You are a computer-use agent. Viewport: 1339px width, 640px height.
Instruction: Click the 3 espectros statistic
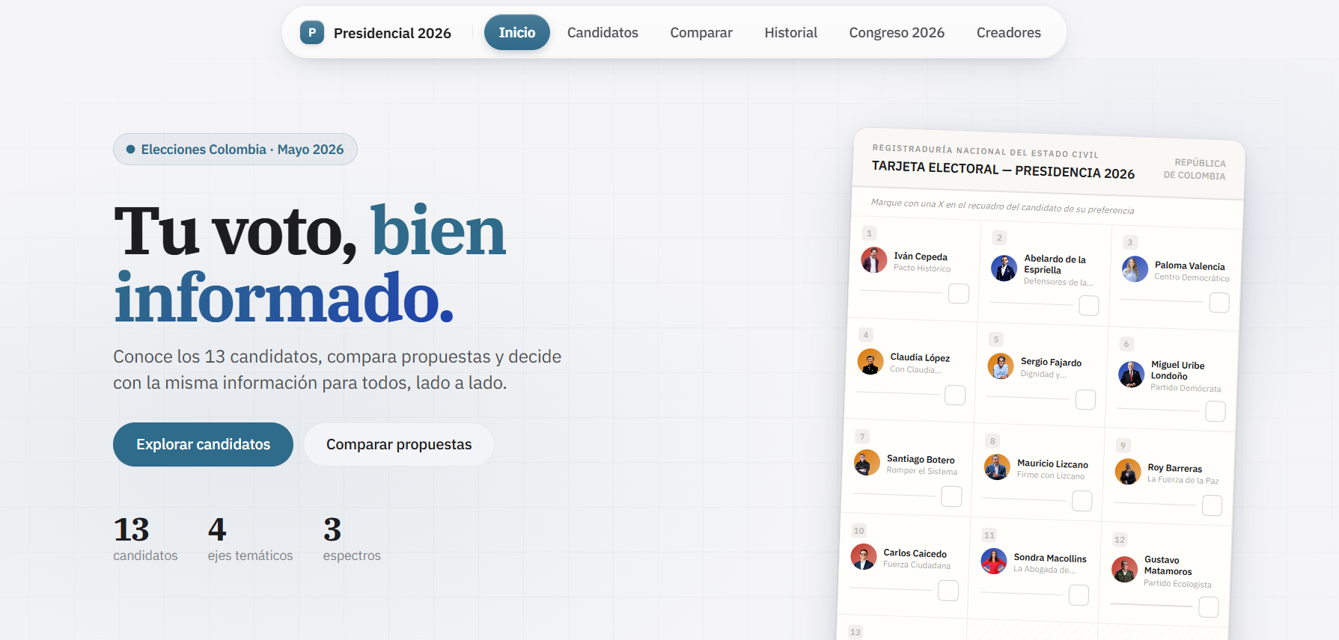352,538
